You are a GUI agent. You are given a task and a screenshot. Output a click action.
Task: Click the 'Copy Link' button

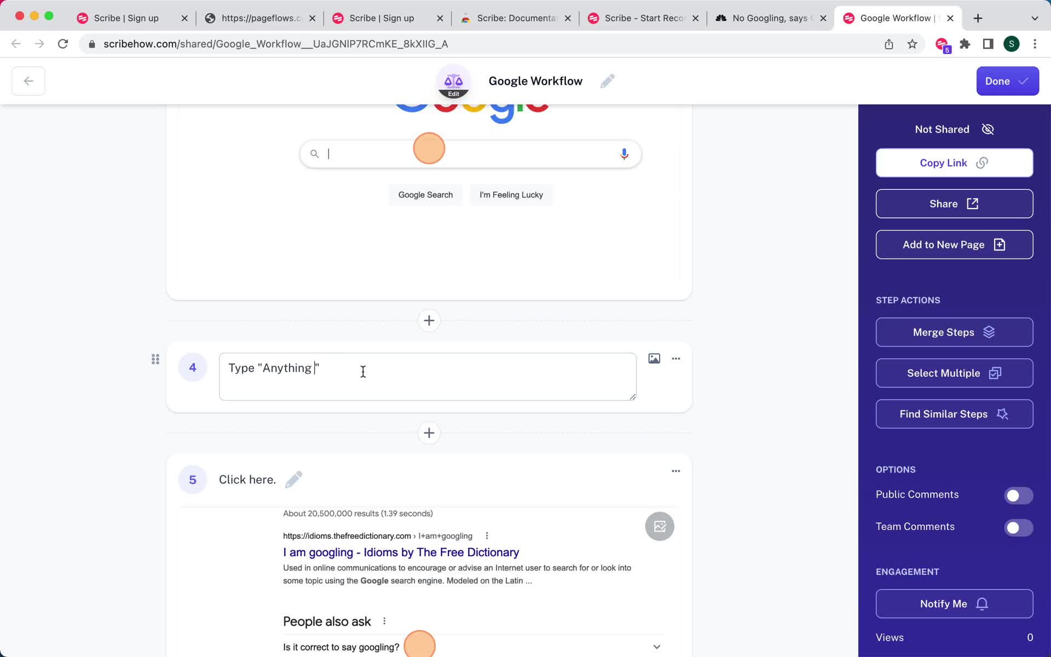pyautogui.click(x=954, y=163)
